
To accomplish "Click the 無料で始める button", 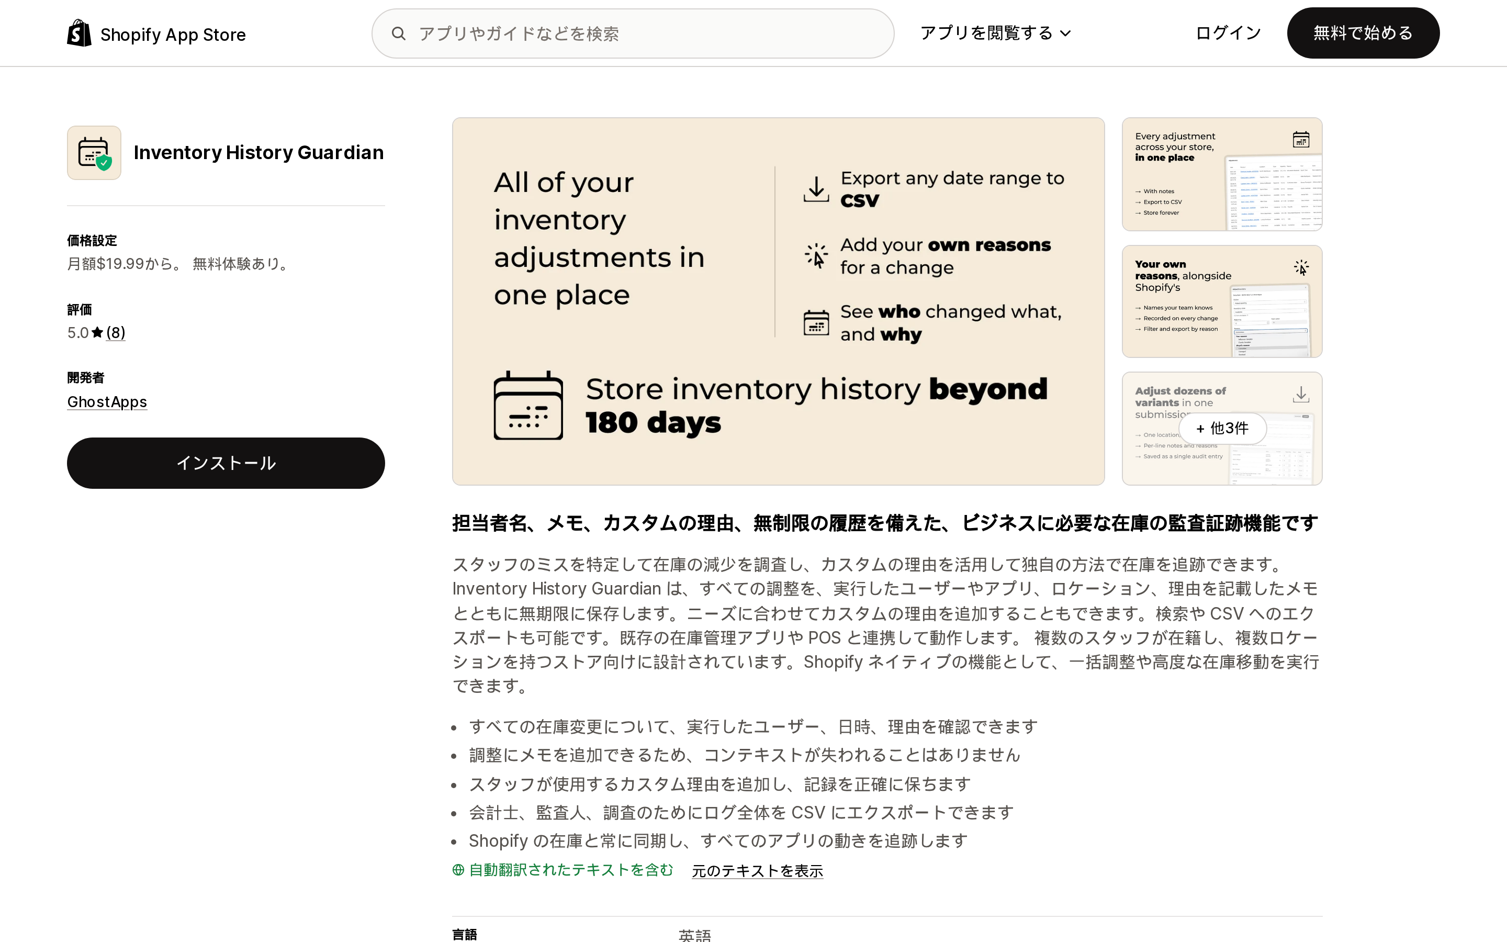I will (x=1363, y=33).
